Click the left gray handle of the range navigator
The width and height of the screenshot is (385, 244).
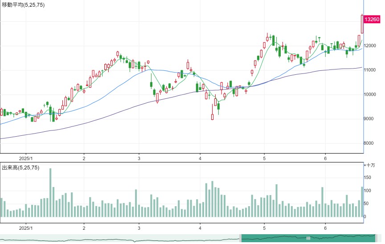coord(240,238)
